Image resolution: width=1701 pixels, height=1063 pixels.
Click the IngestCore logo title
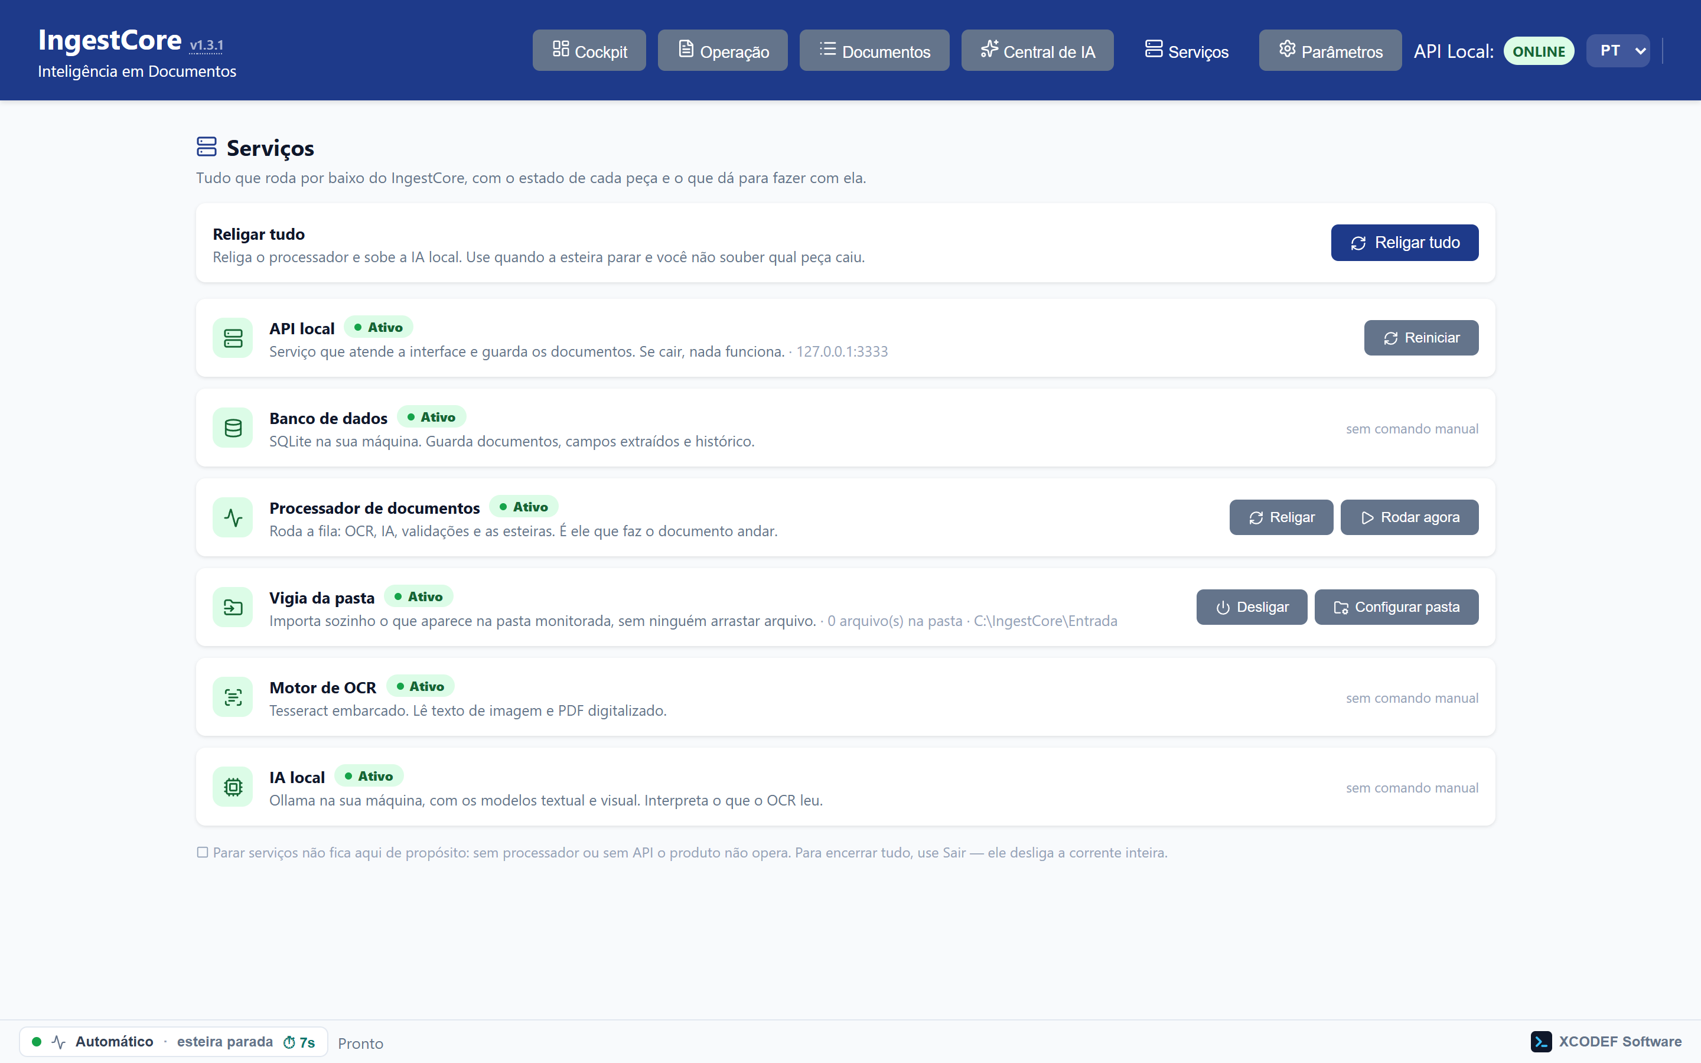(110, 40)
